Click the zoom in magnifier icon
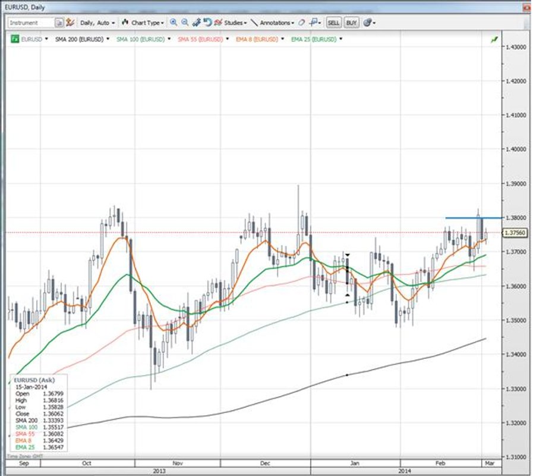The width and height of the screenshot is (533, 476). click(174, 22)
